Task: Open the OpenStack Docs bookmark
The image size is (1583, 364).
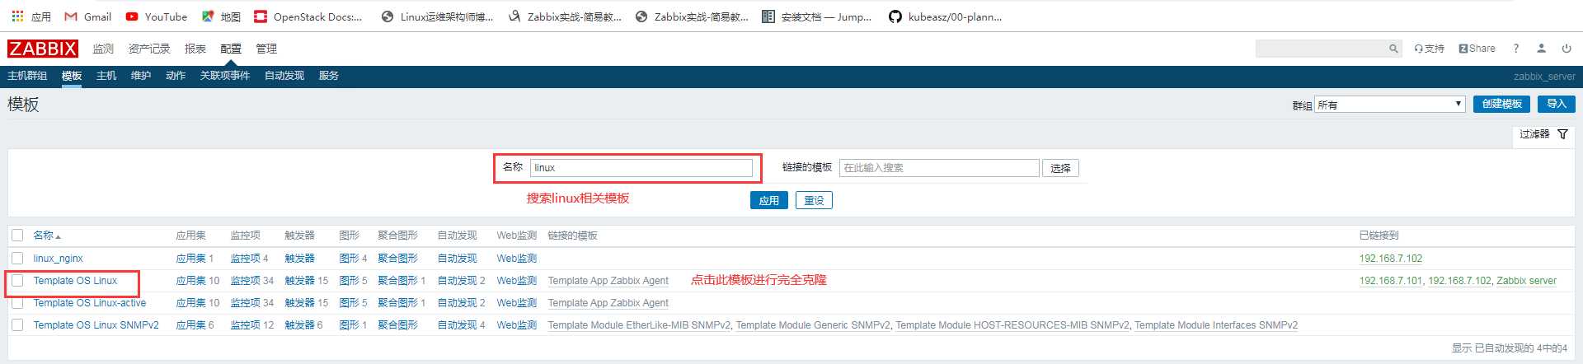Action: point(308,16)
